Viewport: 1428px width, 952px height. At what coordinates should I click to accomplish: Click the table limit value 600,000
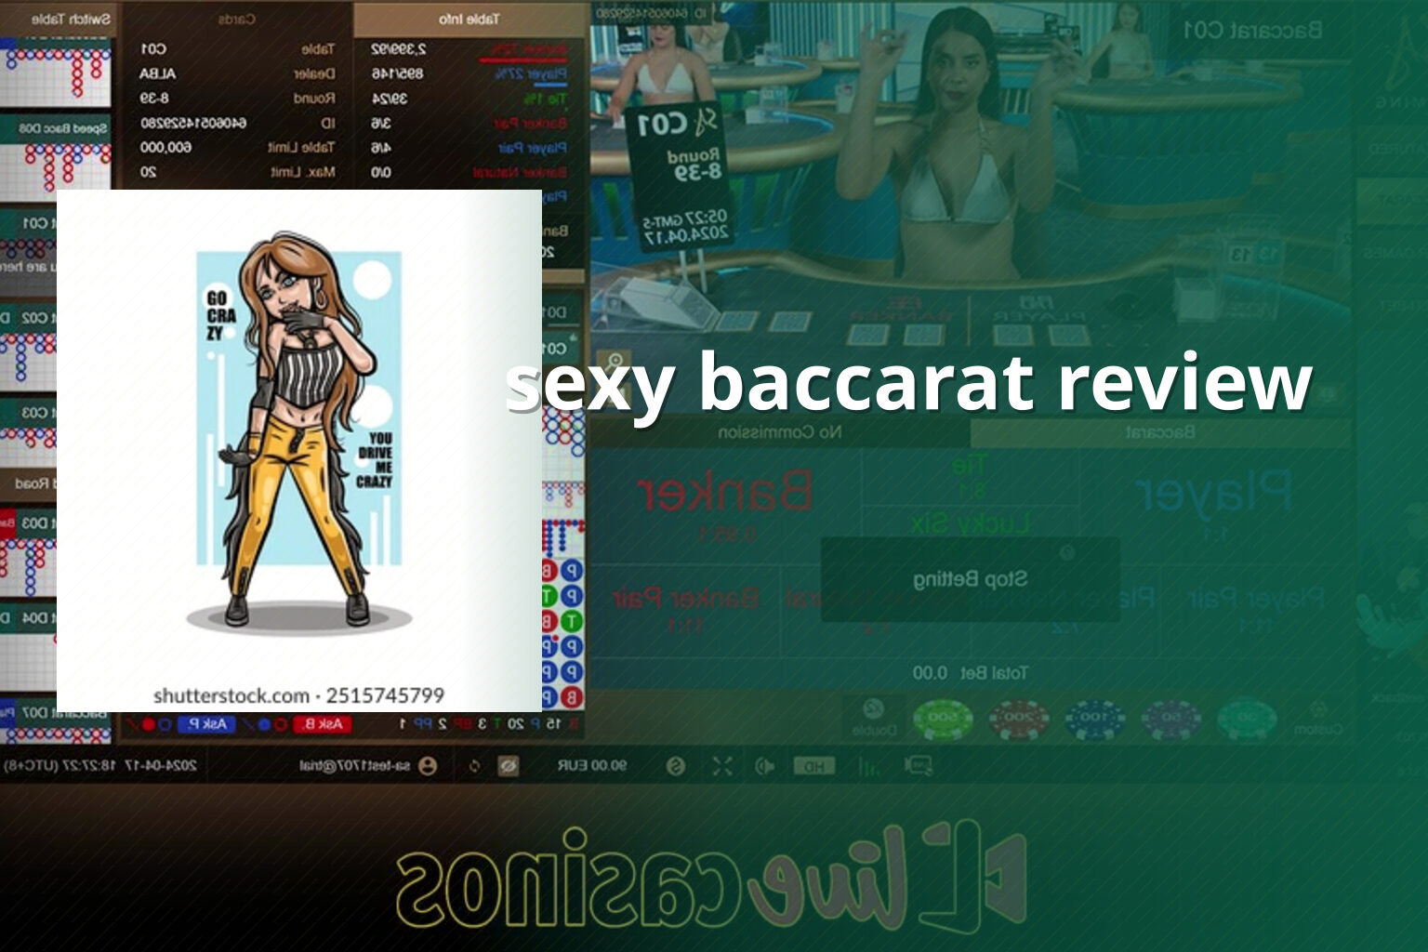(x=165, y=147)
